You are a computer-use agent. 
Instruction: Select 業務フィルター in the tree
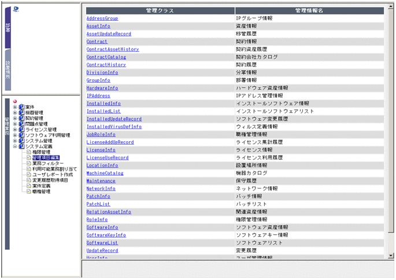[x=48, y=163]
